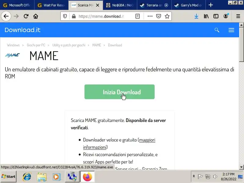Click the Download.it logo
This screenshot has width=244, height=183.
pos(23,30)
